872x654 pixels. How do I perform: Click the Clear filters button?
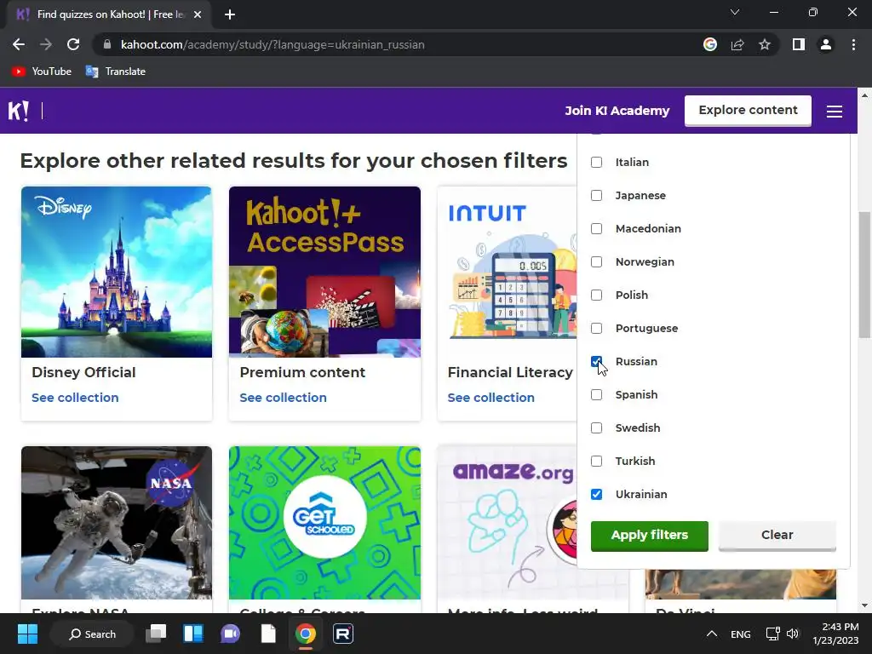777,536
